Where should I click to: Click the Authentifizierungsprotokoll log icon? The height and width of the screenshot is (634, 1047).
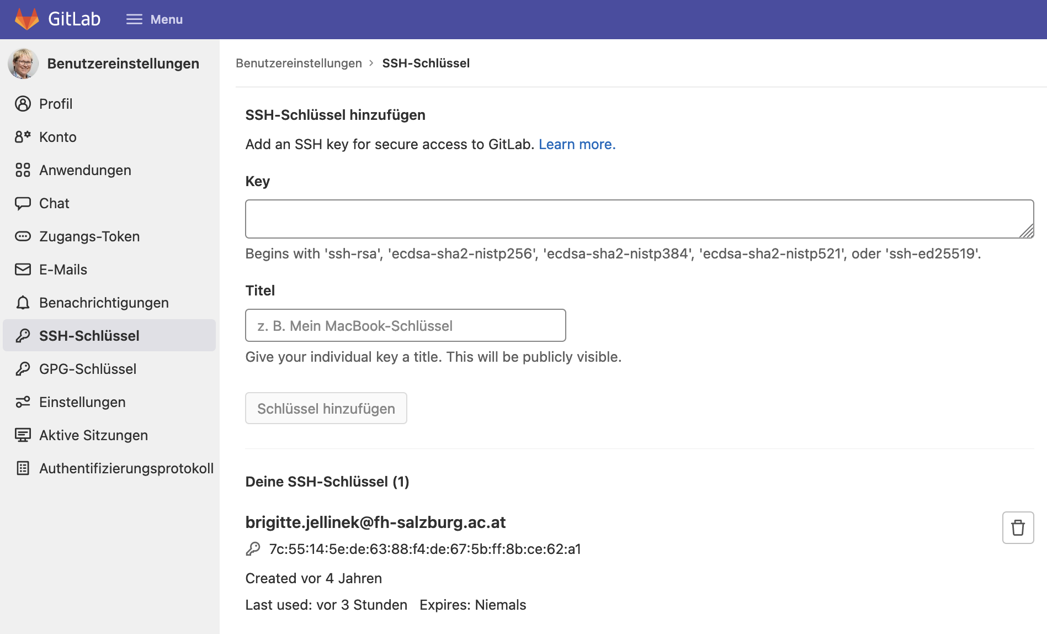(23, 468)
